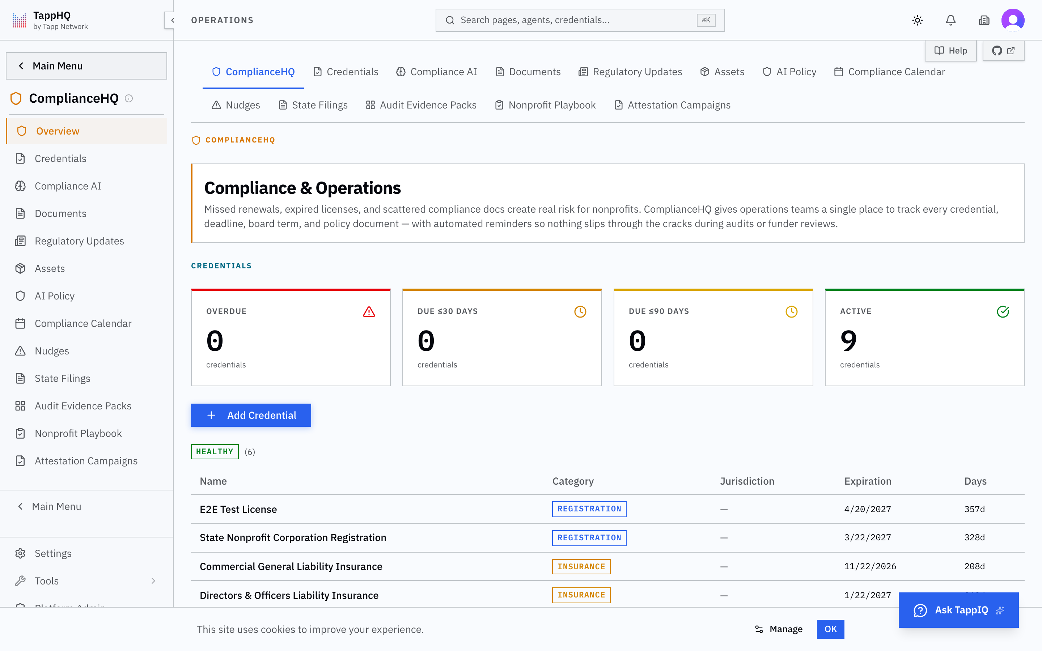Switch to the Credentials tab
The width and height of the screenshot is (1042, 651).
click(x=346, y=72)
